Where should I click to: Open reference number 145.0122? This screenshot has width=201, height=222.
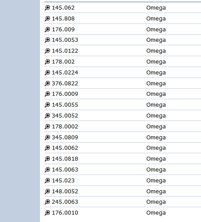(x=65, y=51)
